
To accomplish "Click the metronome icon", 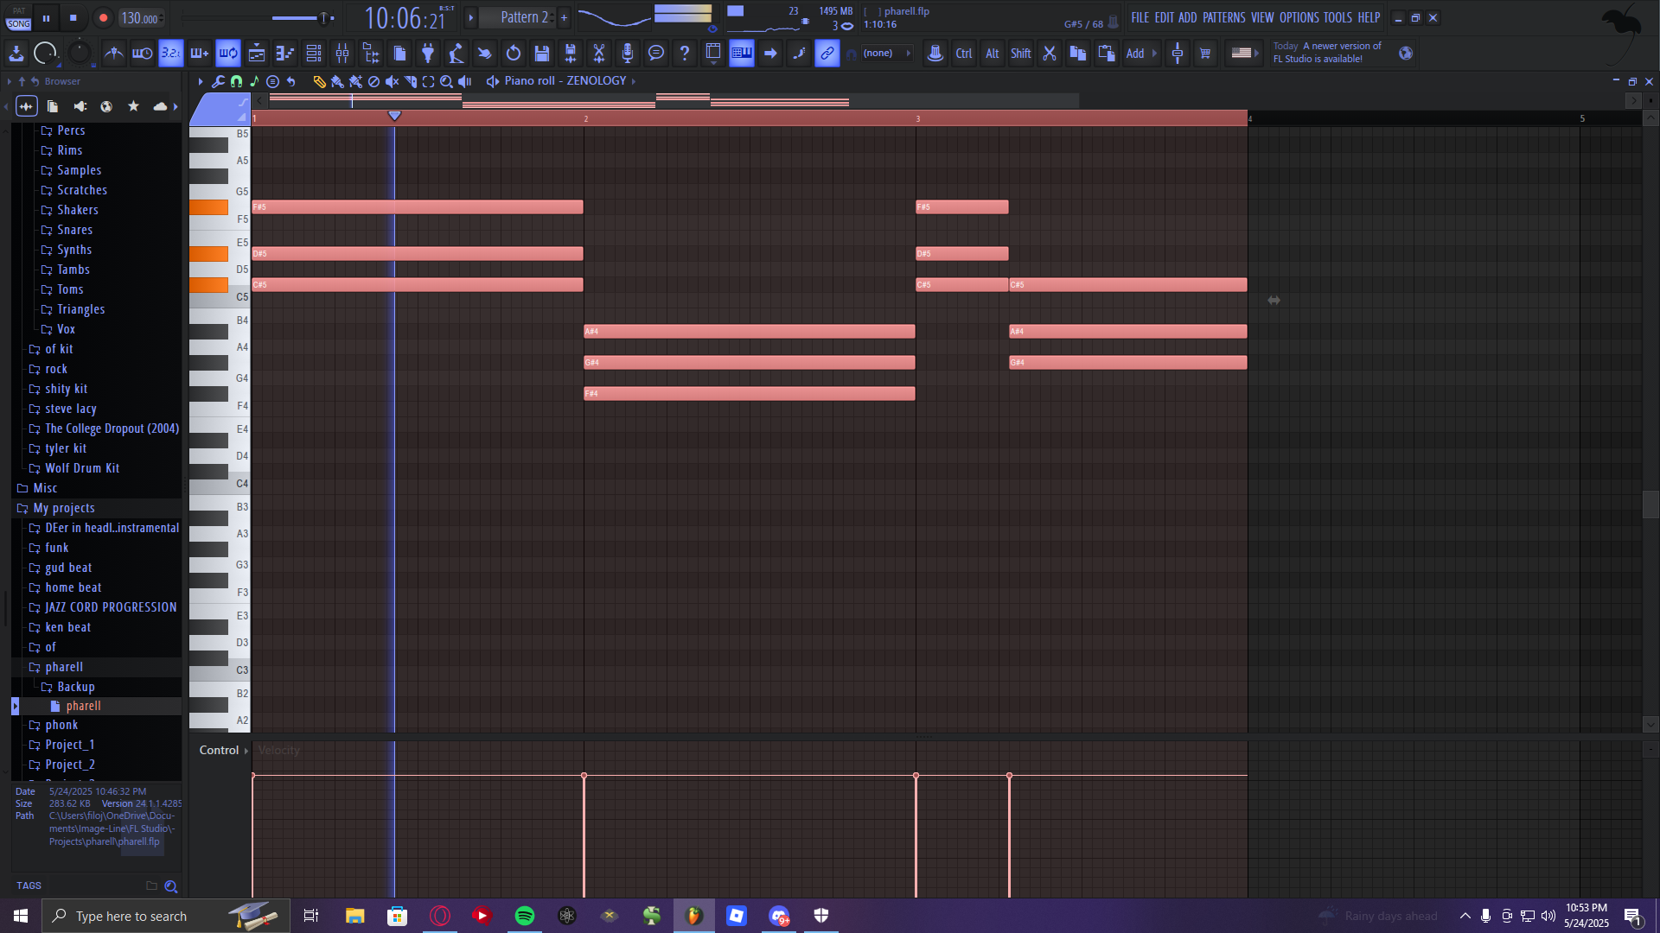I will [x=113, y=54].
